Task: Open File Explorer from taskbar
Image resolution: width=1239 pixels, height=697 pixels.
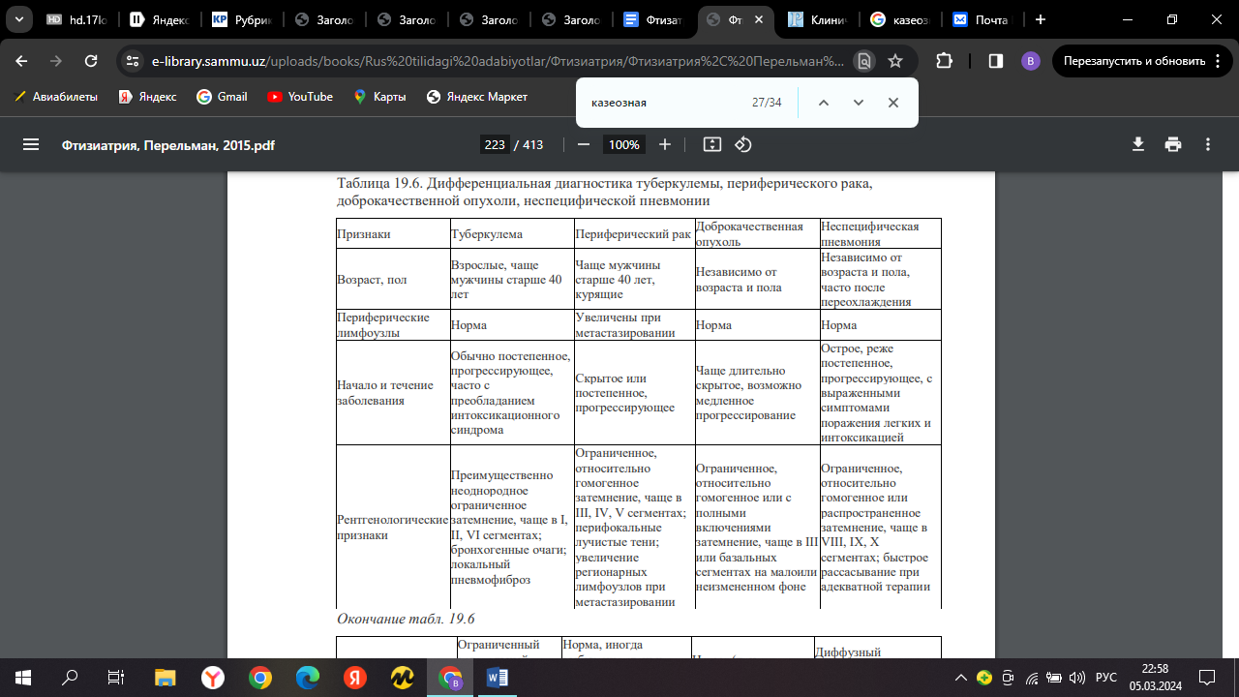Action: point(166,678)
